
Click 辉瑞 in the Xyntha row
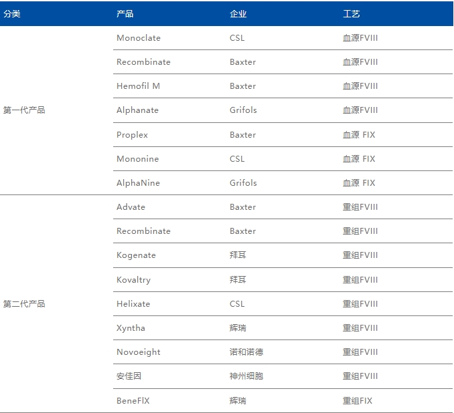[238, 328]
